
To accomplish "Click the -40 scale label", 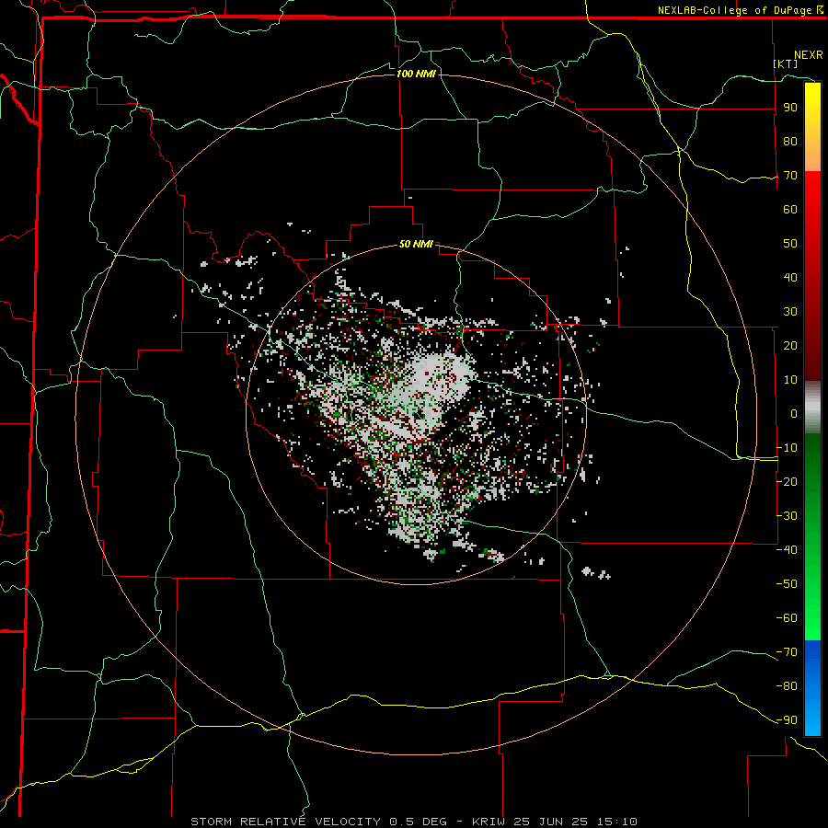I will [787, 550].
